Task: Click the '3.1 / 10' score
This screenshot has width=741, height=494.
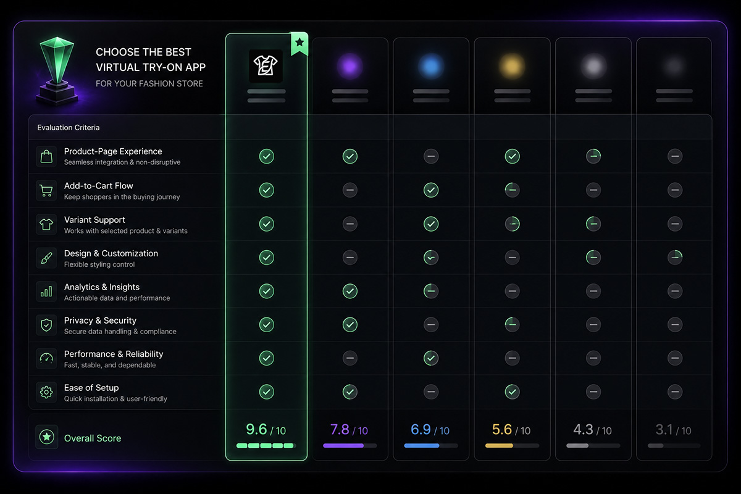Action: 674,430
